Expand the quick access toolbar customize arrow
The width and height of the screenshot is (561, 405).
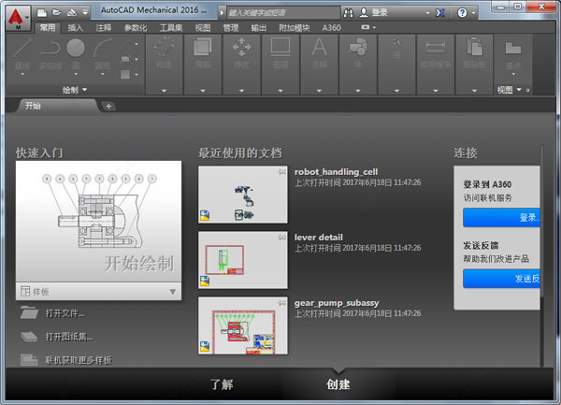point(85,13)
